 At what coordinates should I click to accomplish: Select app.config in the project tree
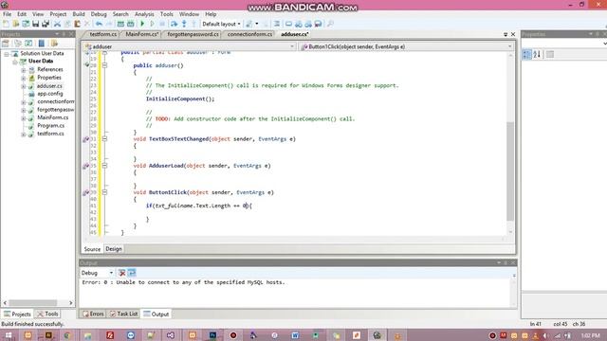(x=50, y=94)
